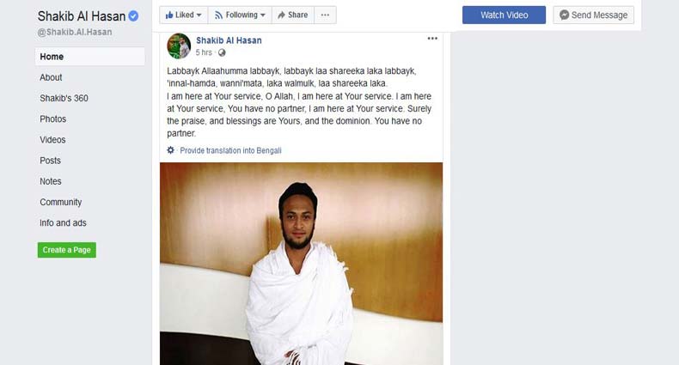The image size is (679, 365).
Task: Click the Messenger icon in Send Message
Action: [564, 15]
